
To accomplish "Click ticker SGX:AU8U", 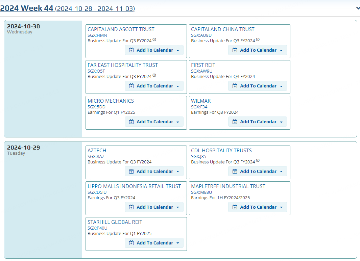I will pyautogui.click(x=201, y=35).
